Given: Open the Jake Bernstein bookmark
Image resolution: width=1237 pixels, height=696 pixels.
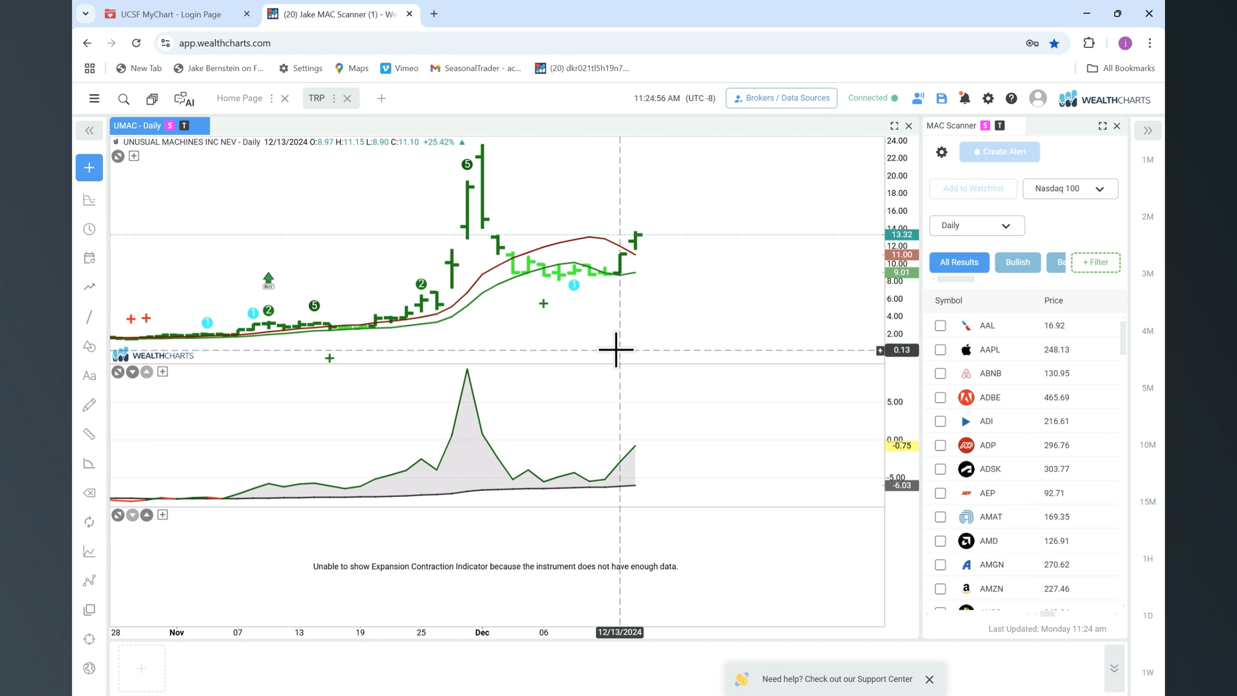Looking at the screenshot, I should [x=219, y=68].
